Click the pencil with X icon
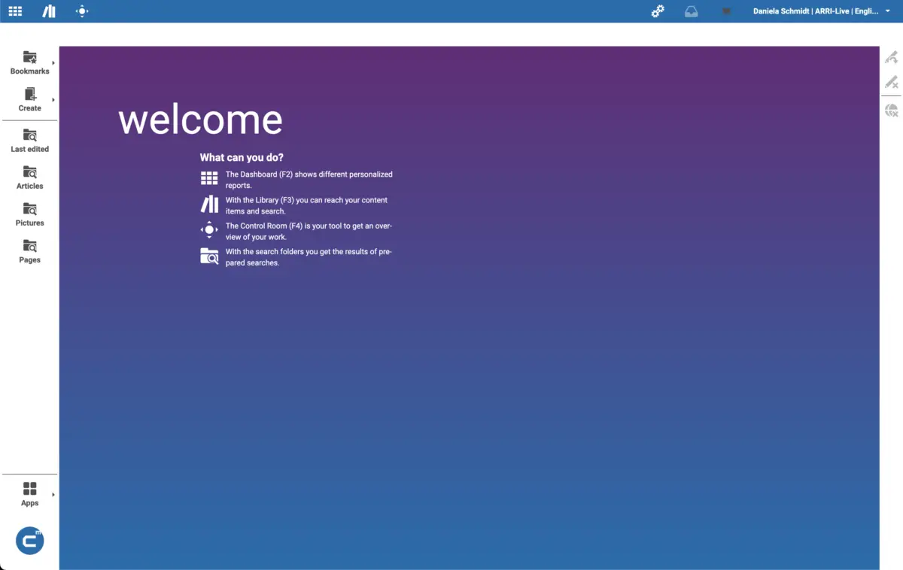903x570 pixels. 891,82
